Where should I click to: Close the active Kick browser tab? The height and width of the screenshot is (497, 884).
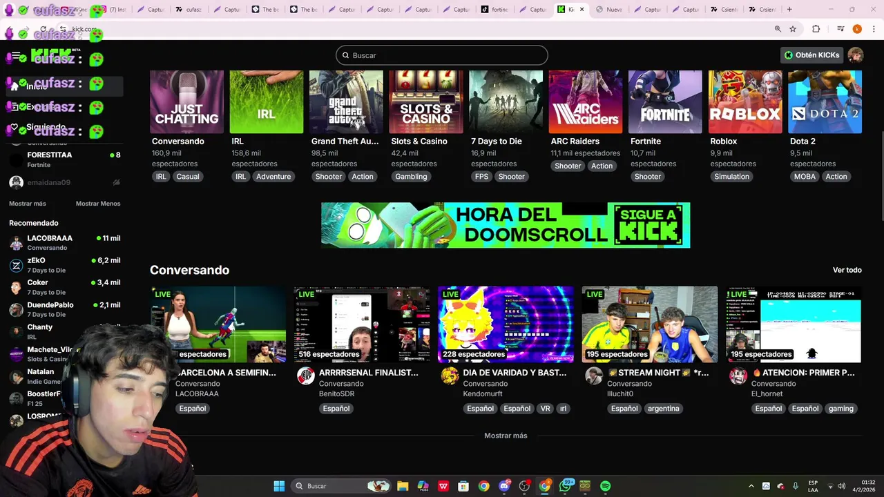point(582,9)
